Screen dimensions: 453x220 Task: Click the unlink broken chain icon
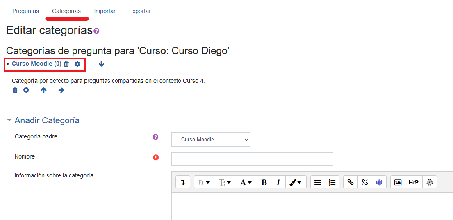[365, 182]
